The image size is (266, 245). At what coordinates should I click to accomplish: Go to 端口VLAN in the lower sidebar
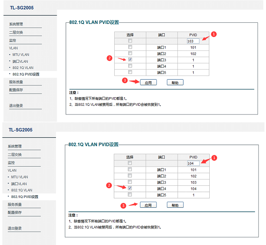click(19, 183)
